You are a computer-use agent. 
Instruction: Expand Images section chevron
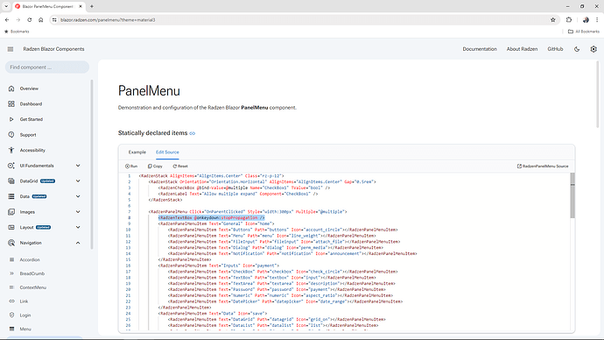point(78,212)
